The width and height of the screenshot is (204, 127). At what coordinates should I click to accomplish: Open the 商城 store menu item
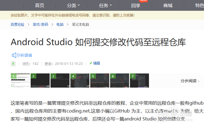(x=168, y=5)
